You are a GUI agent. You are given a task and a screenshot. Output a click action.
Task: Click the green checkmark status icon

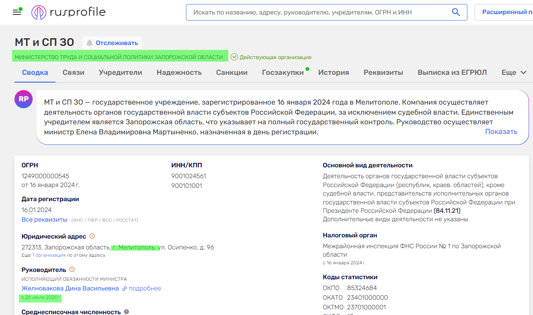(234, 57)
